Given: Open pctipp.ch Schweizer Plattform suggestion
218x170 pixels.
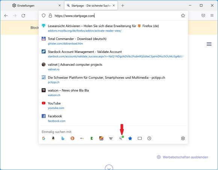Looking at the screenshot, I should 113,80.
